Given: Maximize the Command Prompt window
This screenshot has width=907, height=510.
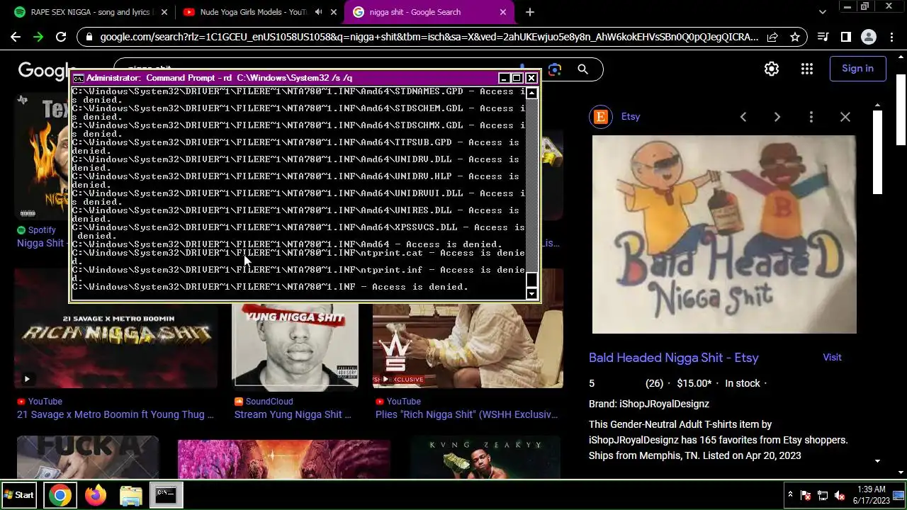Looking at the screenshot, I should pos(517,78).
